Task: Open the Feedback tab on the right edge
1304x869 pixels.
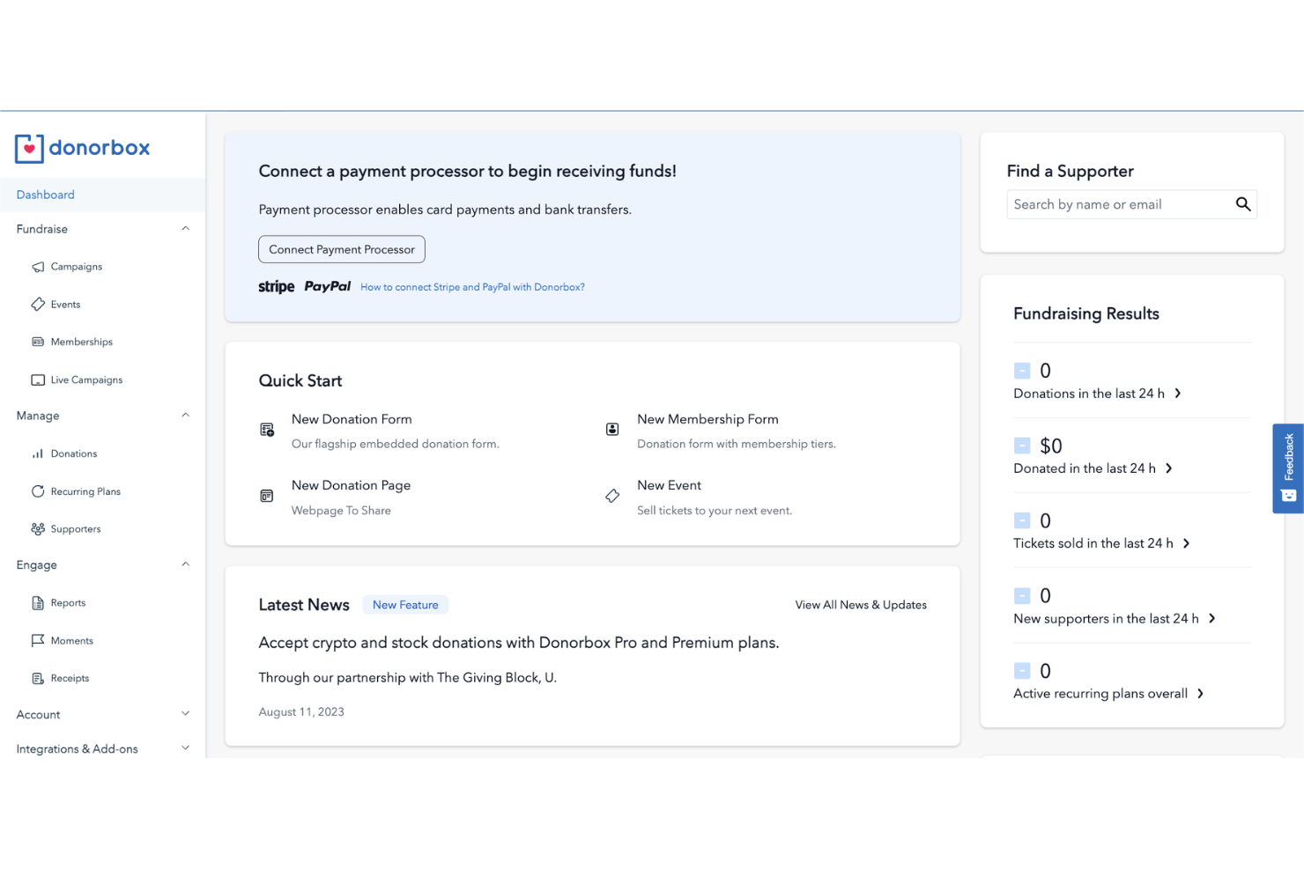Action: tap(1287, 468)
